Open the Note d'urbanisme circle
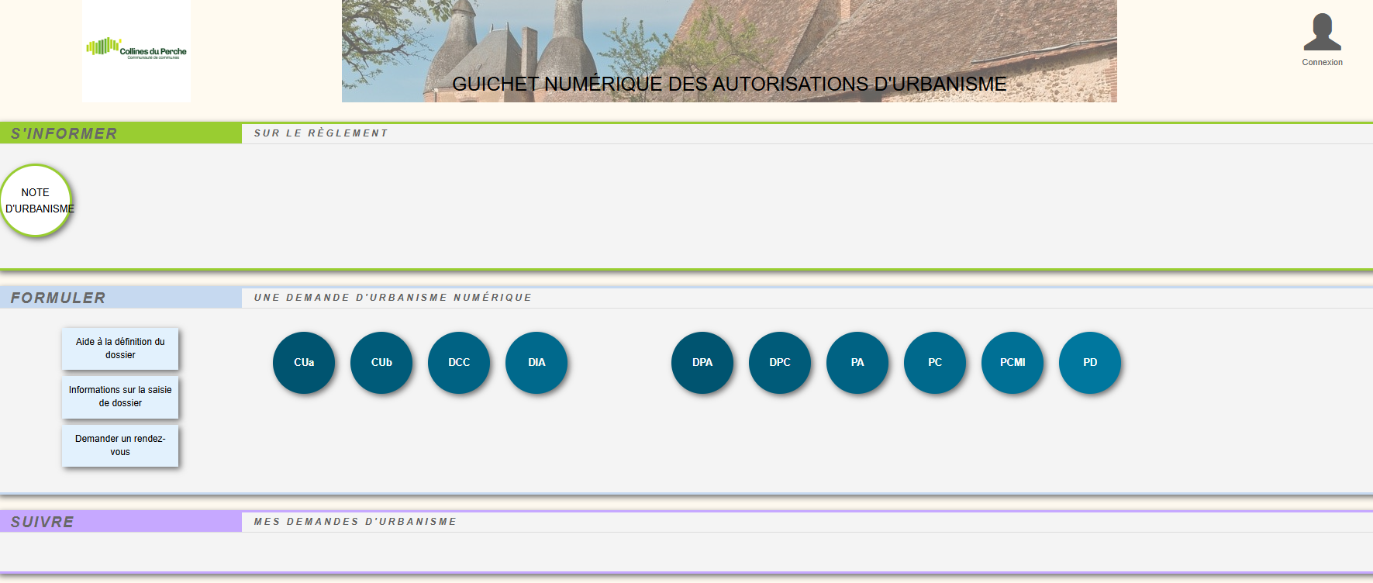The height and width of the screenshot is (583, 1373). point(36,200)
